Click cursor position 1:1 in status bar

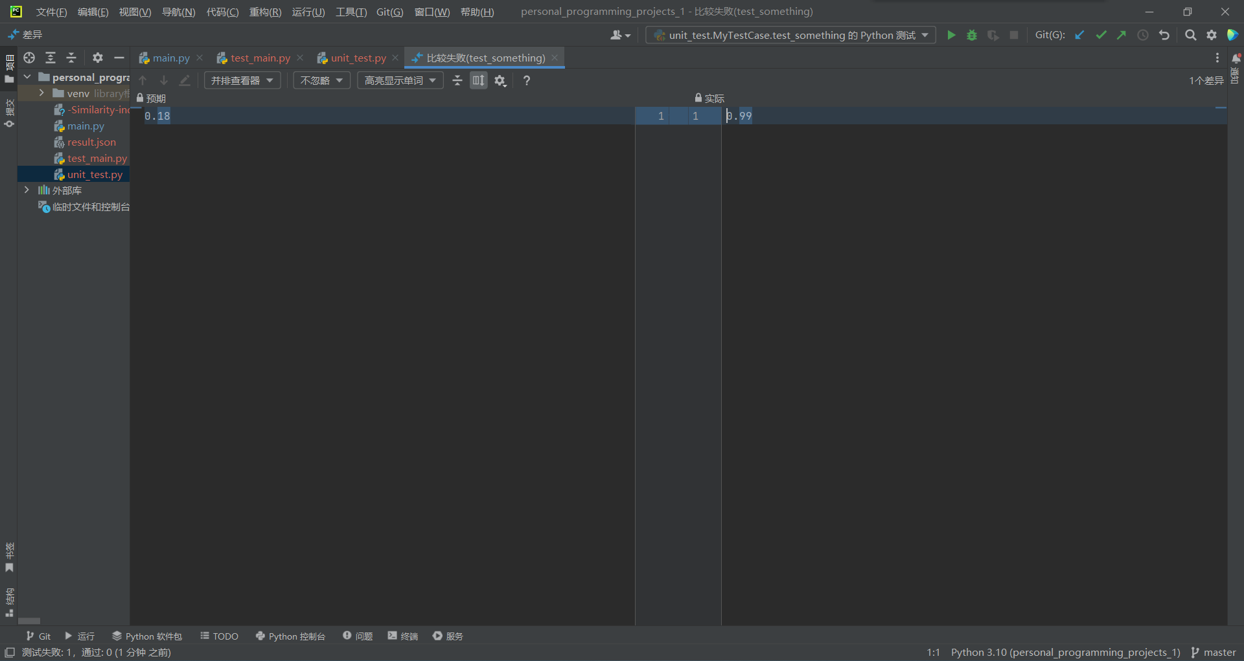click(933, 653)
